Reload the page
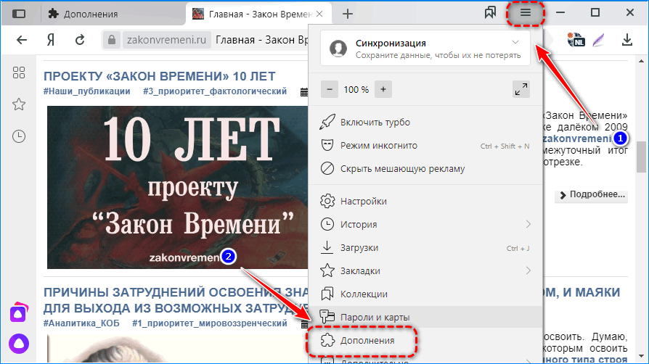649x364 pixels. click(x=80, y=40)
